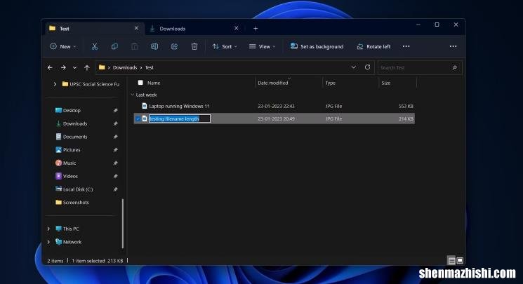Unpin Music using its pin icon
The width and height of the screenshot is (523, 284).
(115, 163)
